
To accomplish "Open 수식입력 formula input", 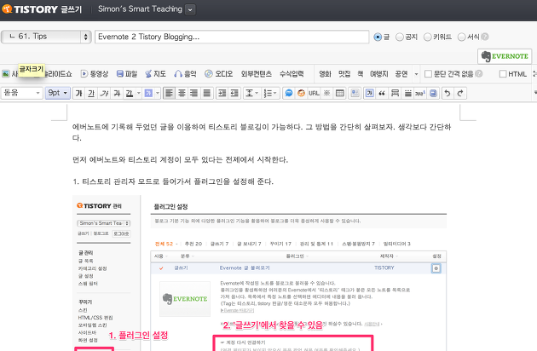I will pyautogui.click(x=292, y=73).
